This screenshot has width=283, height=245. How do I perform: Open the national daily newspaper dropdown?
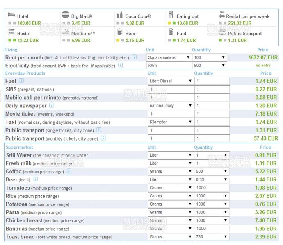click(x=170, y=106)
